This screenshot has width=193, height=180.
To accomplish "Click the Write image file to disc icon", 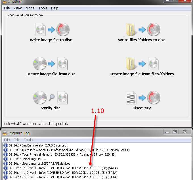I will [x=51, y=29].
